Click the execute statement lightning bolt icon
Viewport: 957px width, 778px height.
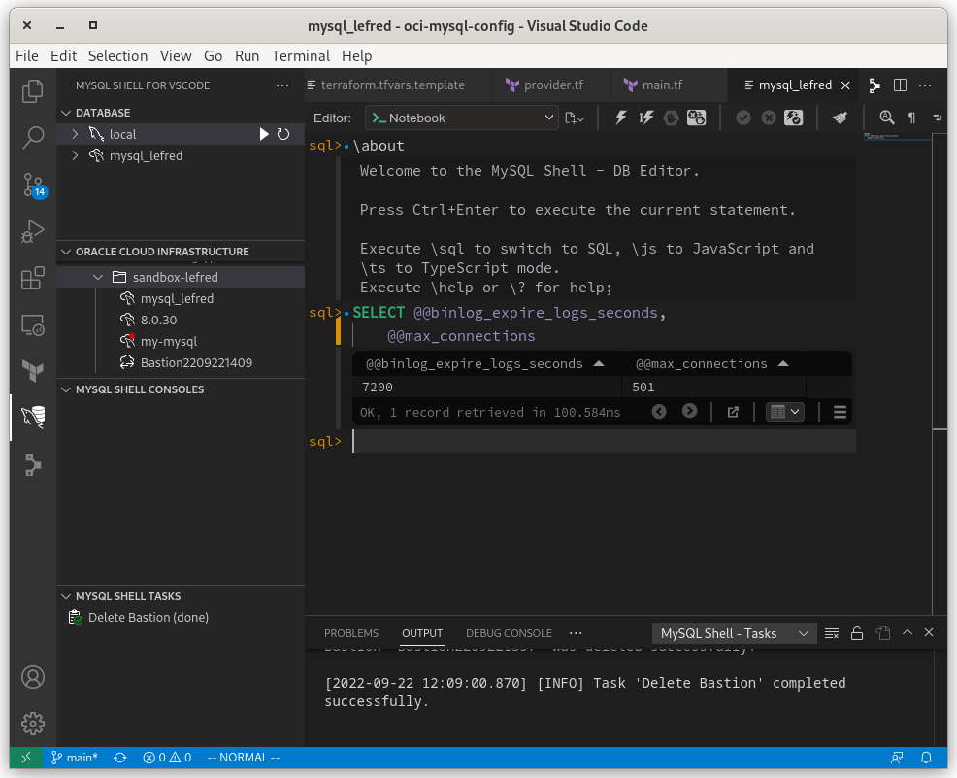pyautogui.click(x=621, y=118)
